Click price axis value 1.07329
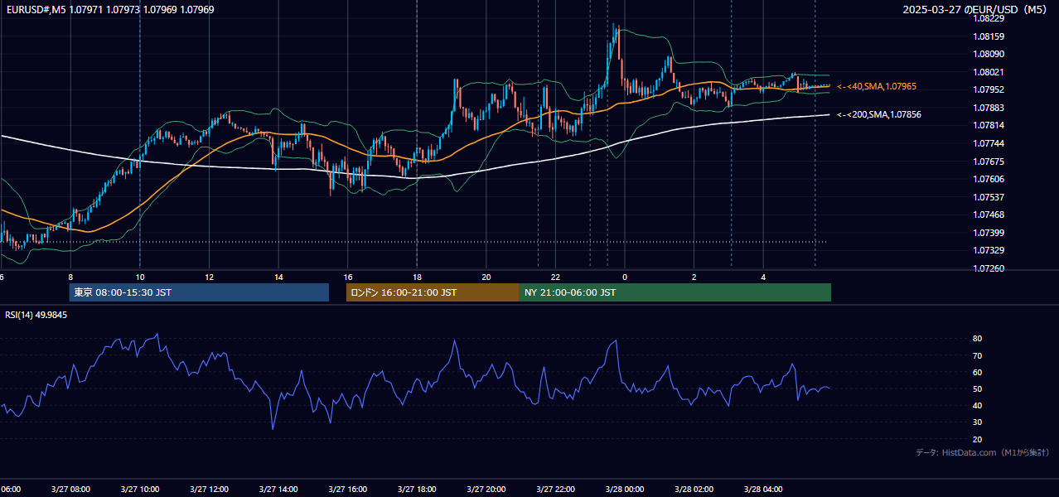The width and height of the screenshot is (1059, 497). coord(989,250)
